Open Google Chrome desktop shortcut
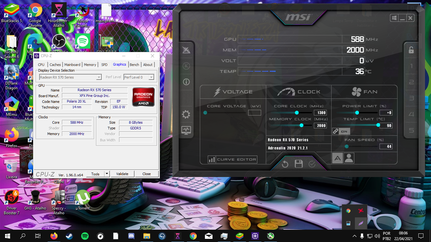 pos(35,15)
